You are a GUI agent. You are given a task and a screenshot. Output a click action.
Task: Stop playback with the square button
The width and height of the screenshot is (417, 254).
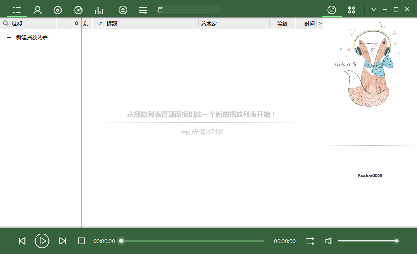(81, 241)
